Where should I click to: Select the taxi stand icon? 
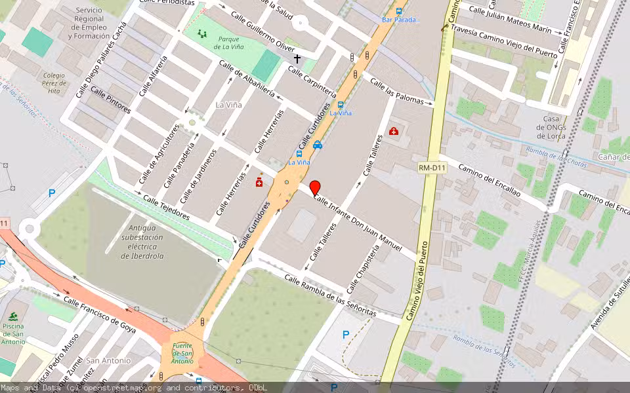tap(318, 145)
